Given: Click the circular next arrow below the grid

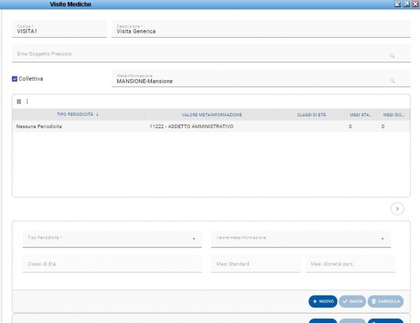Looking at the screenshot, I should [x=397, y=209].
